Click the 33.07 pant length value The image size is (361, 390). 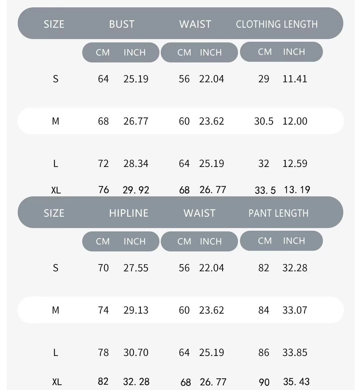(x=295, y=310)
